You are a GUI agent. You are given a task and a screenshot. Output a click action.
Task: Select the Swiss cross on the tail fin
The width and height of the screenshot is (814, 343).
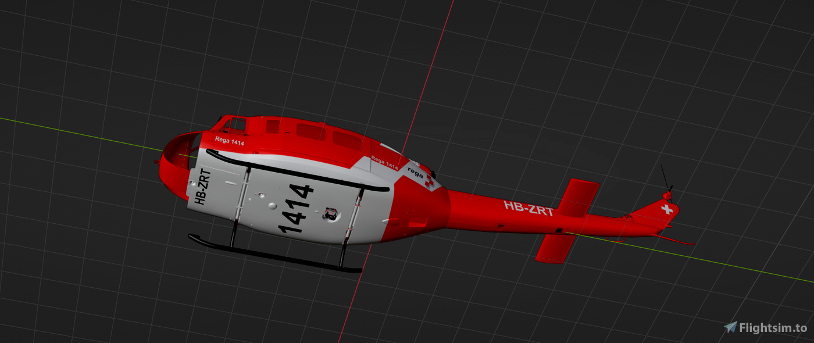click(x=667, y=209)
